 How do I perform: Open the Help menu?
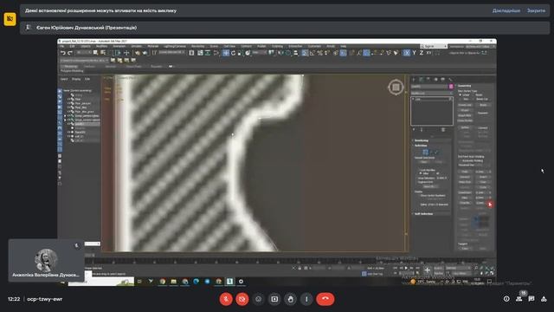point(343,46)
